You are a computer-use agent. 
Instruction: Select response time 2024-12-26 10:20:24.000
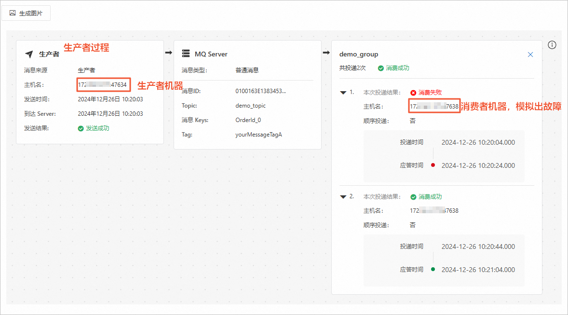click(x=478, y=165)
